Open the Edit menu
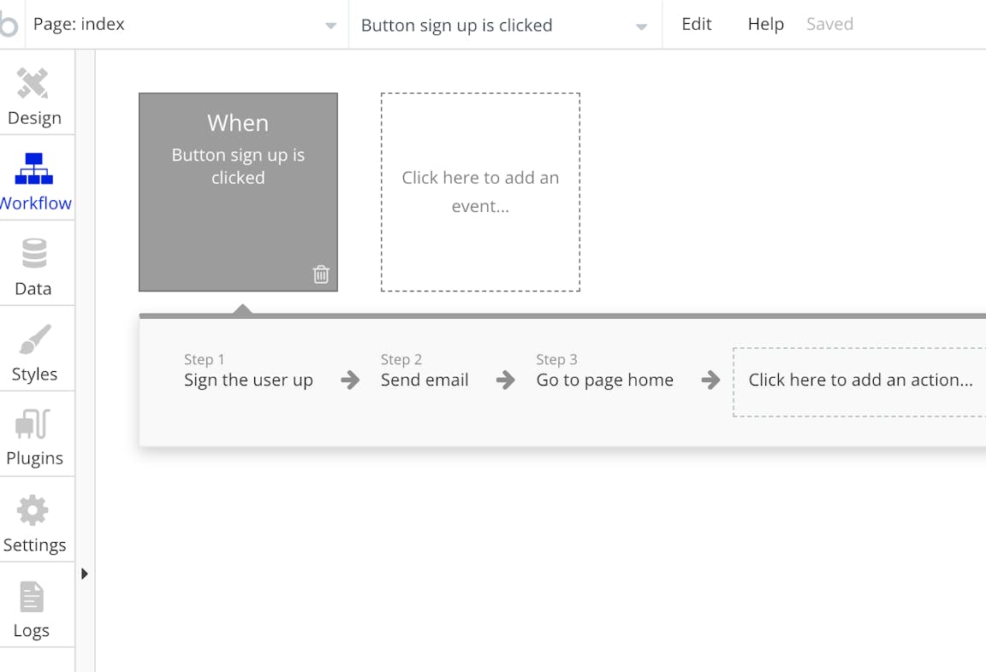The image size is (986, 672). 696,24
